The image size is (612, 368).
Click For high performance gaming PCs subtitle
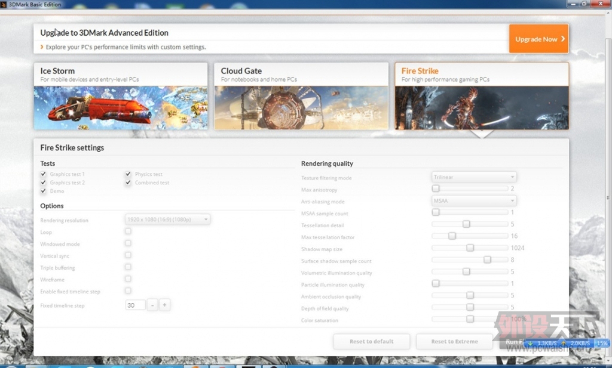445,79
